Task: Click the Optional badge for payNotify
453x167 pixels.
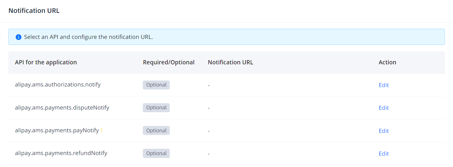Action: coord(156,130)
